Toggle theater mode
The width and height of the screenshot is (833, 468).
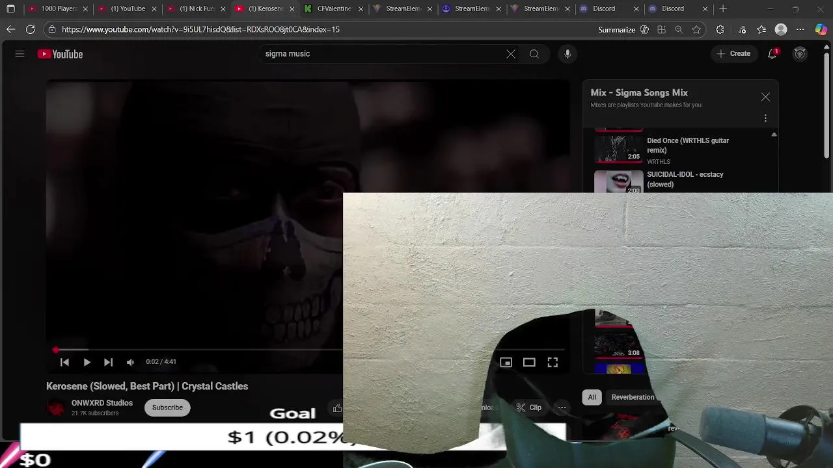(529, 362)
